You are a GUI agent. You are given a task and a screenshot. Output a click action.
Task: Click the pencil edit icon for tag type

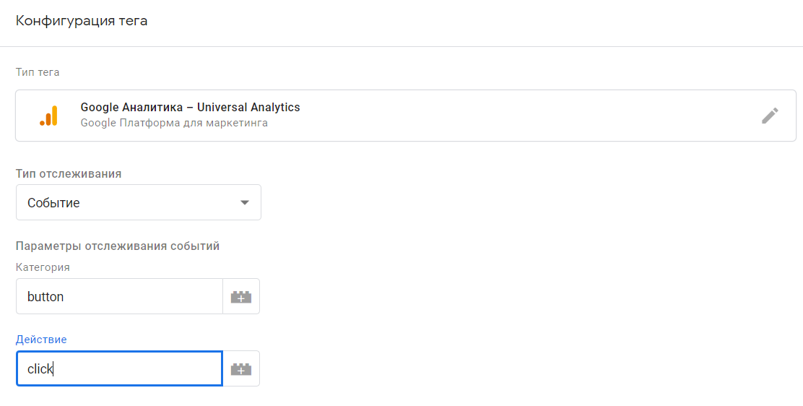(x=770, y=116)
